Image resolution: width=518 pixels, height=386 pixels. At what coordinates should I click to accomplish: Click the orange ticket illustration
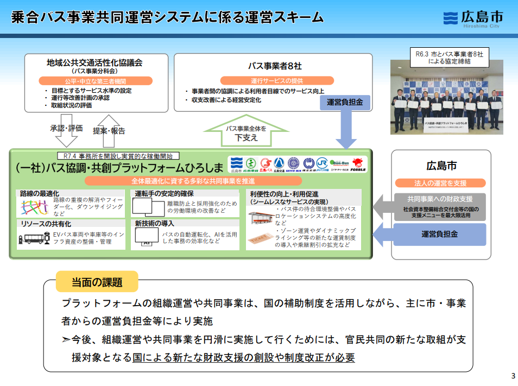tap(261, 238)
